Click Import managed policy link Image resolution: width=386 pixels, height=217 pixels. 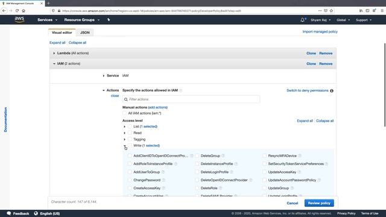pos(320,31)
